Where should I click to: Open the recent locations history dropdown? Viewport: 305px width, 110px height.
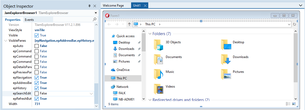(123, 24)
